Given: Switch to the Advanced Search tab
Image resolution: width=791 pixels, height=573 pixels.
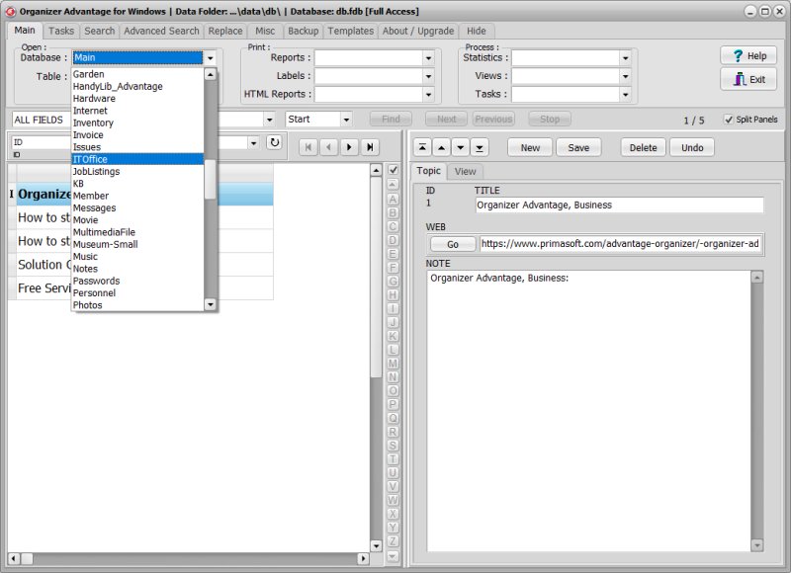Looking at the screenshot, I should click(161, 31).
